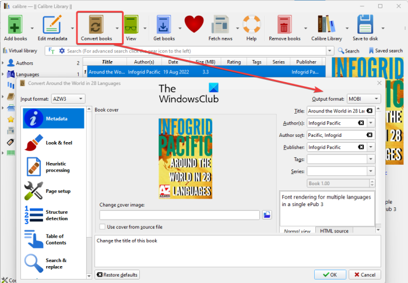This screenshot has width=408, height=283.
Task: Switch to Normal view tab
Action: (x=297, y=231)
